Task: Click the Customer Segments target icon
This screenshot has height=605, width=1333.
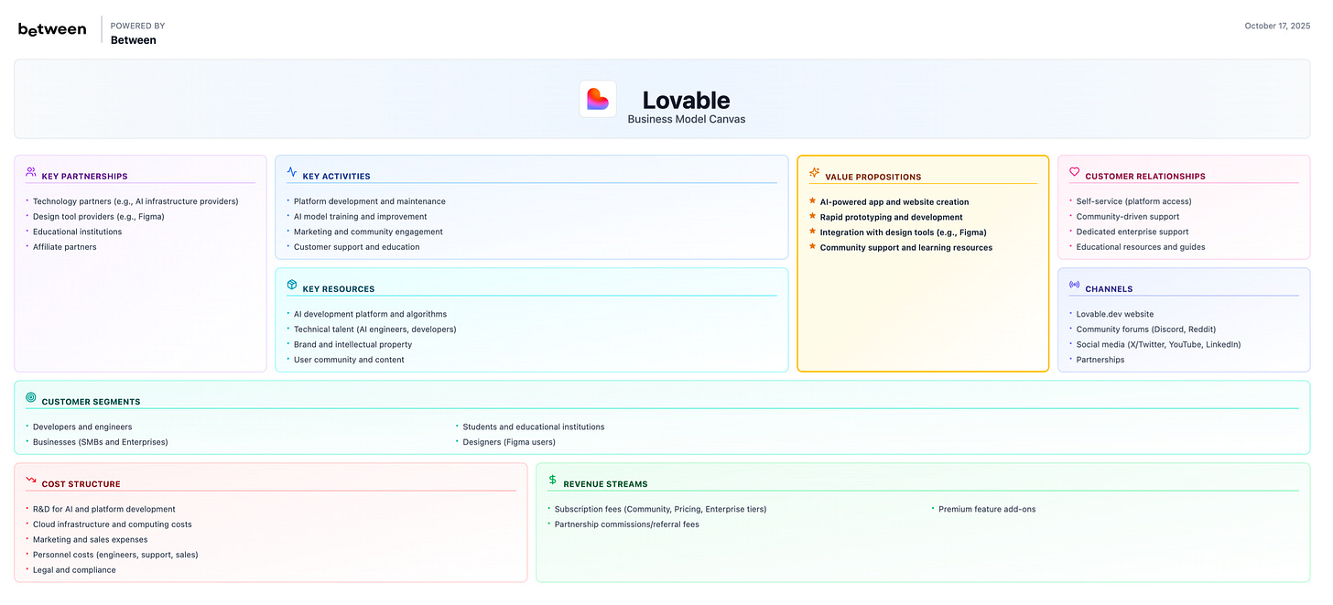Action: [x=31, y=397]
